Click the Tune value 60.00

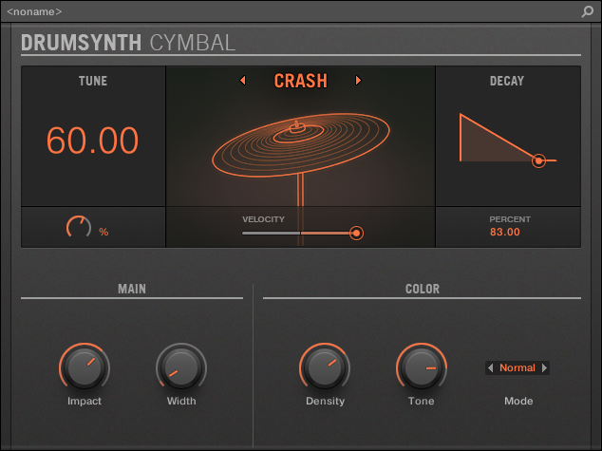[x=93, y=141]
